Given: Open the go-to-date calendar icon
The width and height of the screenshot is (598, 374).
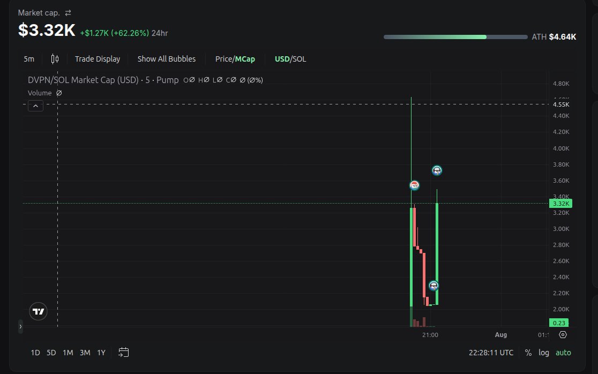Looking at the screenshot, I should click(124, 352).
